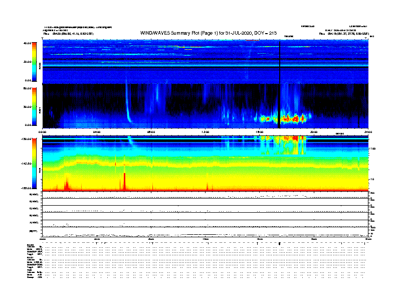Click the red-yellow burst in TNR spectrogram

284,145
